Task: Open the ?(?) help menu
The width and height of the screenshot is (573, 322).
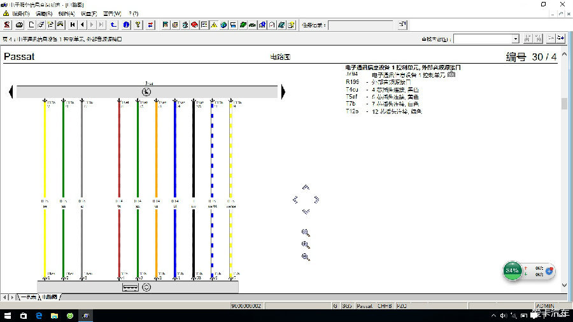Action: (x=134, y=13)
